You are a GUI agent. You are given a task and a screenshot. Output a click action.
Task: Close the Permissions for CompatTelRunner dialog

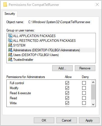97,4
